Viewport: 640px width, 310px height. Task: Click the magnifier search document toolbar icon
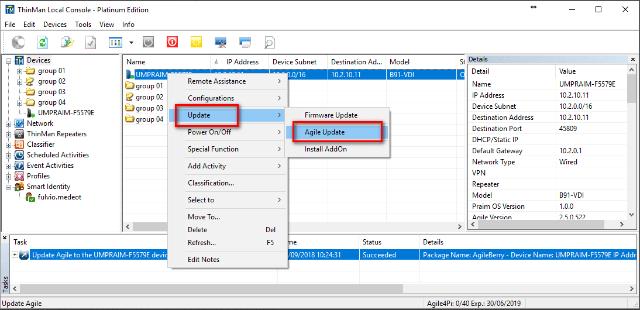coord(269,43)
